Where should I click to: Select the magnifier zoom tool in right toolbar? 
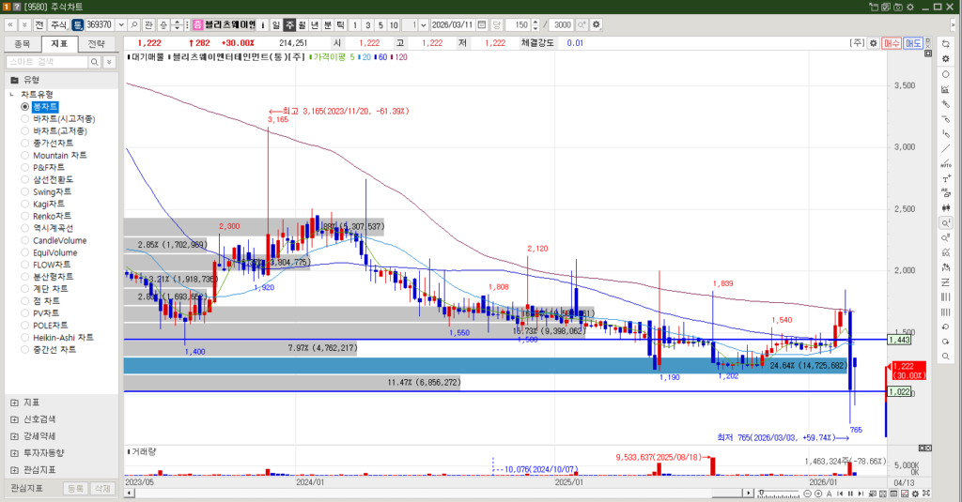click(x=945, y=223)
